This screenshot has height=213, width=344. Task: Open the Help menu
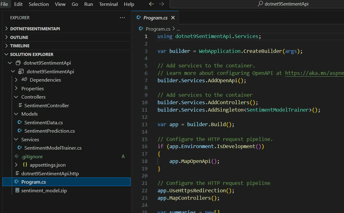click(129, 4)
